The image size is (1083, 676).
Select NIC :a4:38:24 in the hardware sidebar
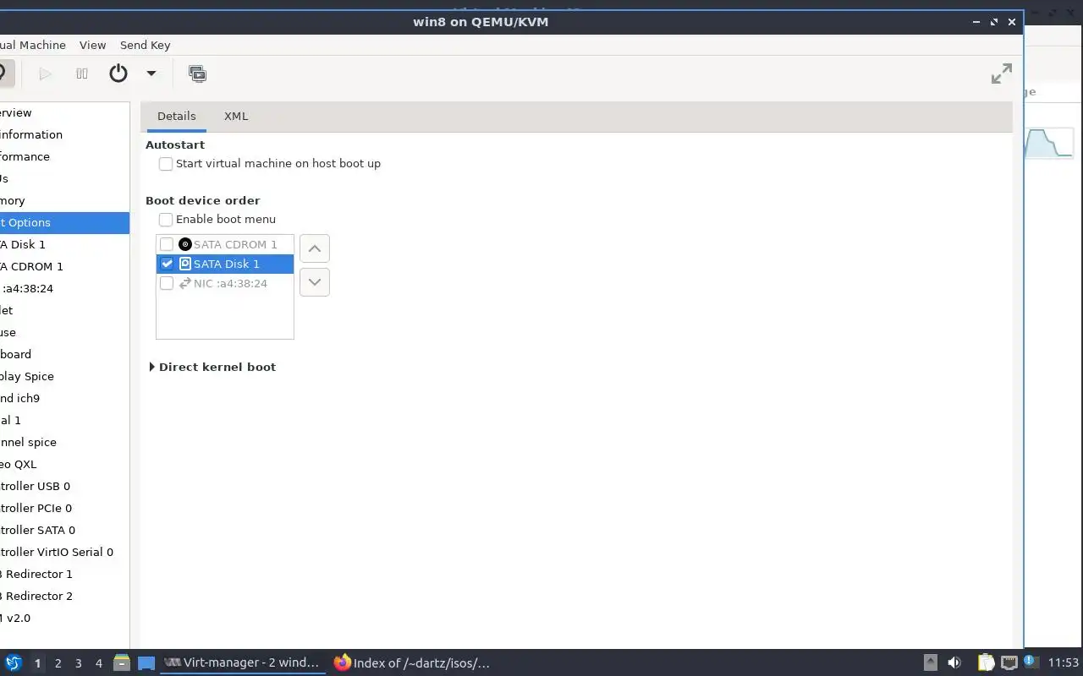64,288
